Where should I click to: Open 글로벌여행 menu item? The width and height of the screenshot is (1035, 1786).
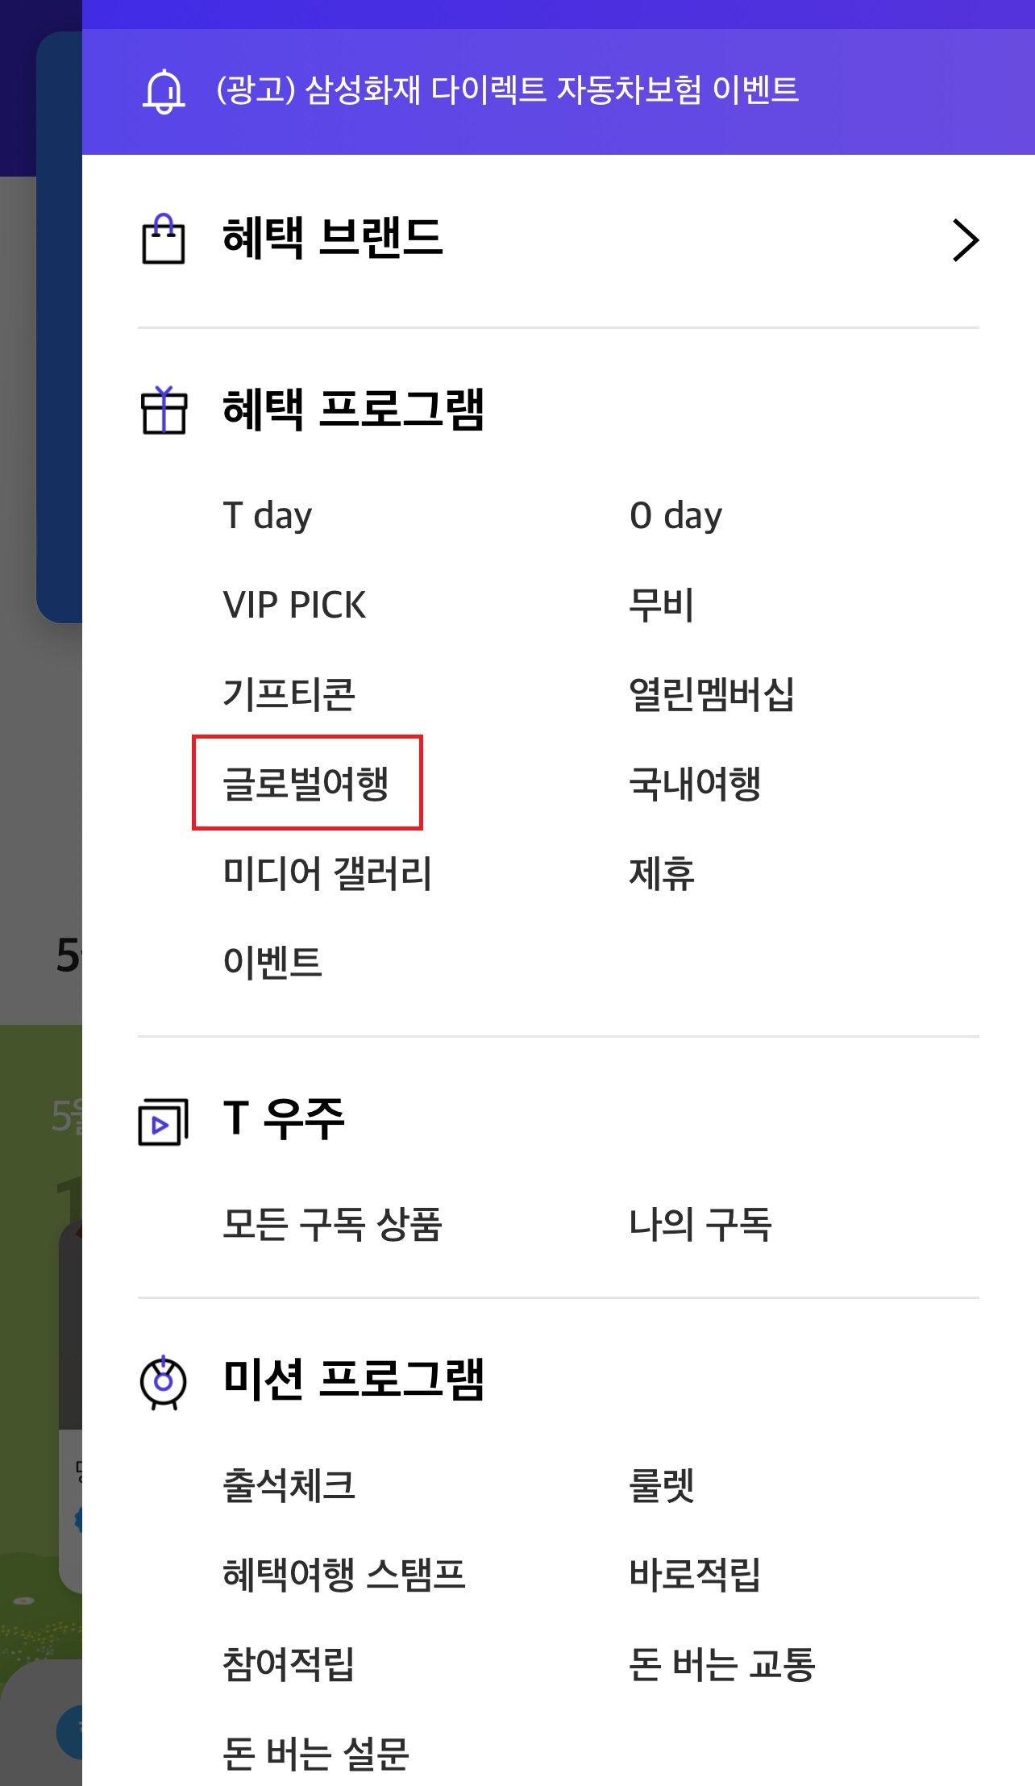(x=306, y=783)
